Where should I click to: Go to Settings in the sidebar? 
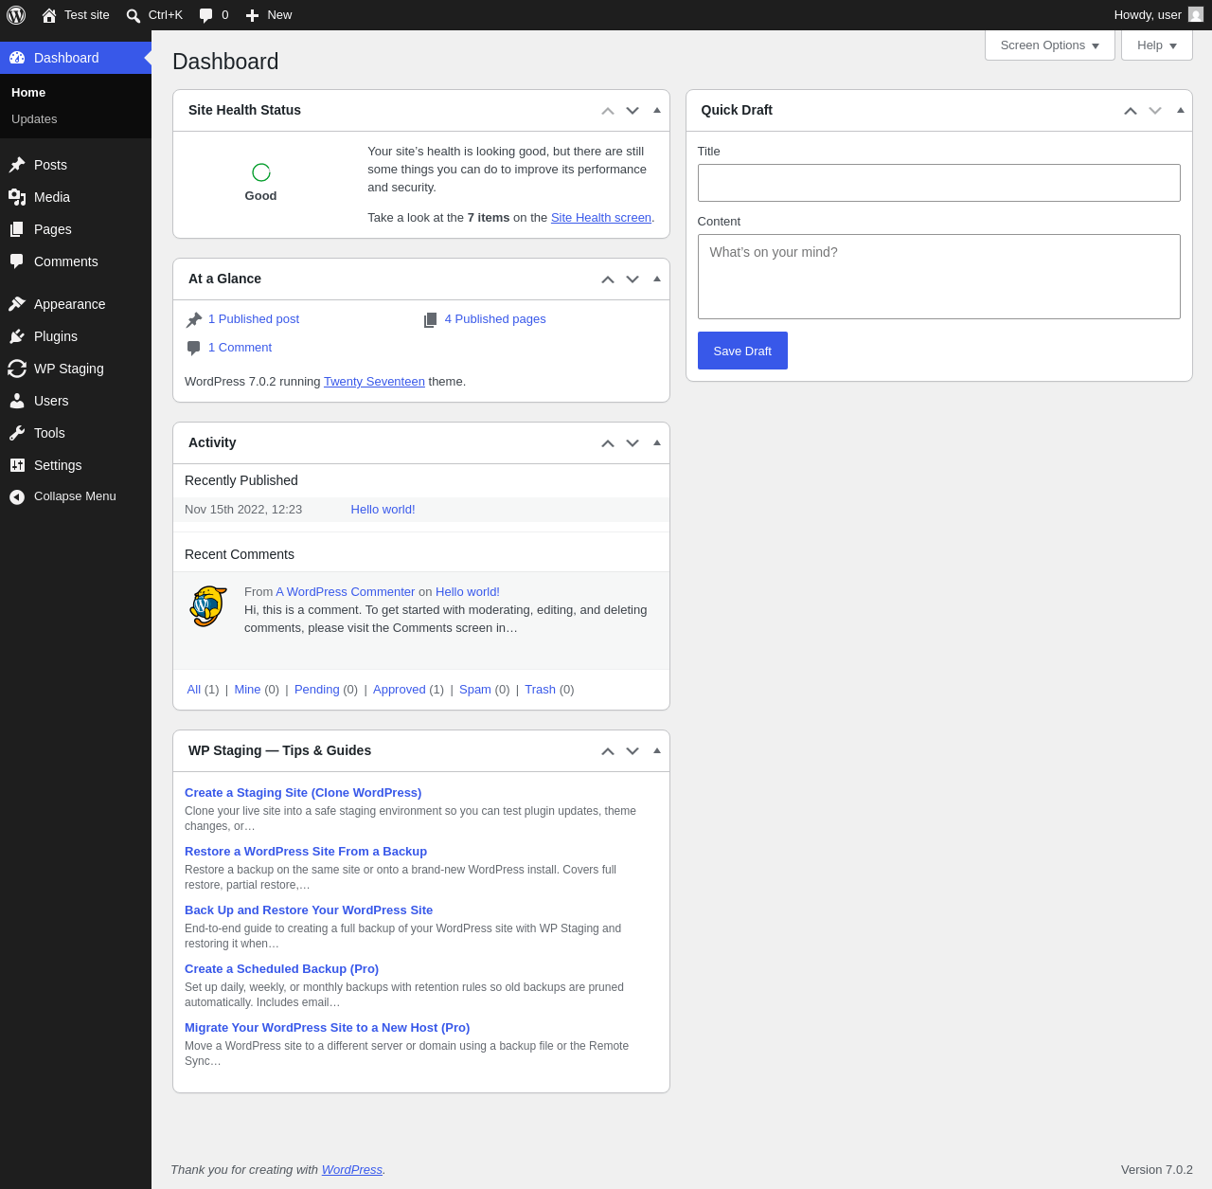tap(76, 465)
